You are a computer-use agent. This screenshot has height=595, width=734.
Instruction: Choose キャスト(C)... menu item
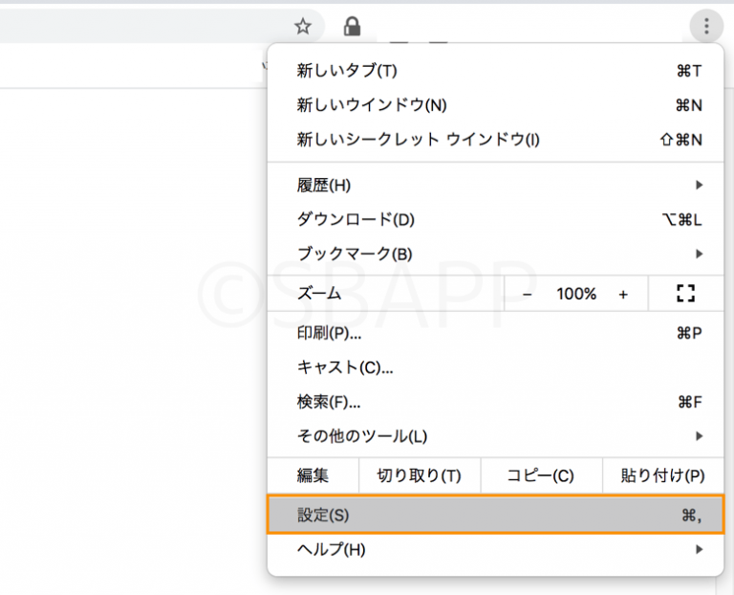tap(497, 367)
